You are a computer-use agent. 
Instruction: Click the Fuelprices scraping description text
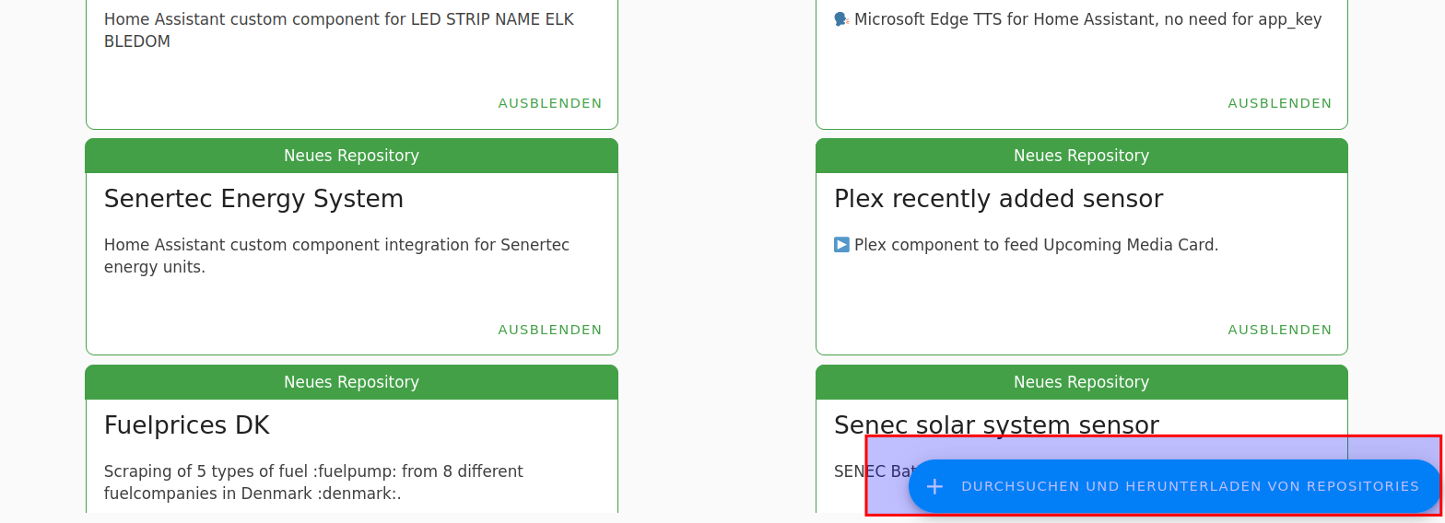click(313, 482)
